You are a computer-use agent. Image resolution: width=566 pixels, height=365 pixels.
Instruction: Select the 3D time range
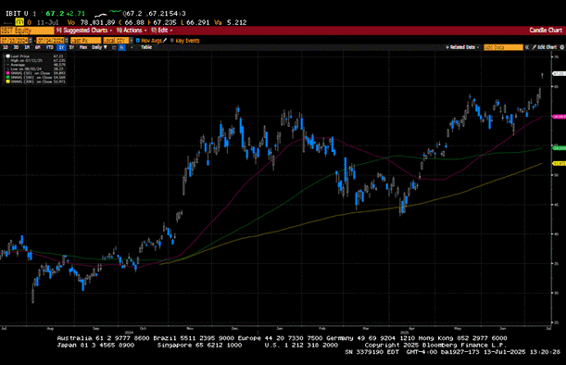coord(16,47)
